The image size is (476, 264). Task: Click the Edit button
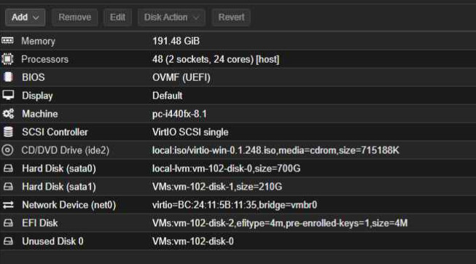tap(117, 18)
